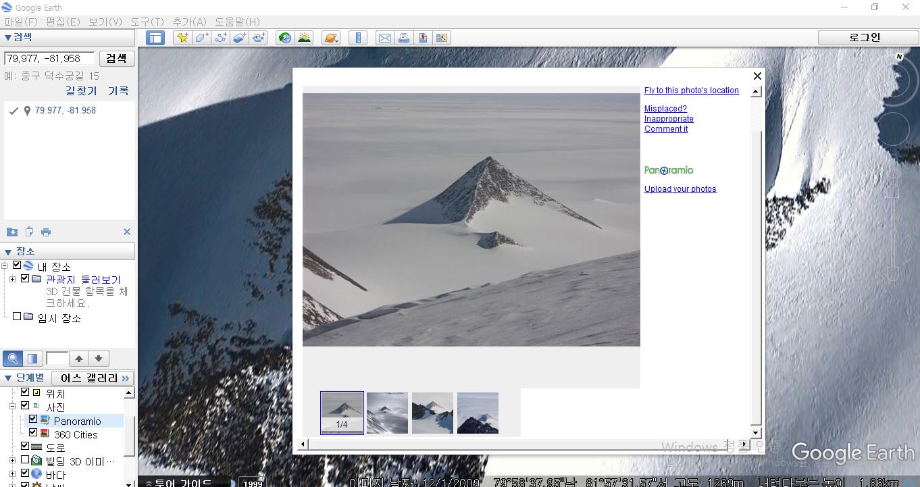The width and height of the screenshot is (920, 487).
Task: Toggle the Panoramio layer checkbox
Action: coord(33,420)
